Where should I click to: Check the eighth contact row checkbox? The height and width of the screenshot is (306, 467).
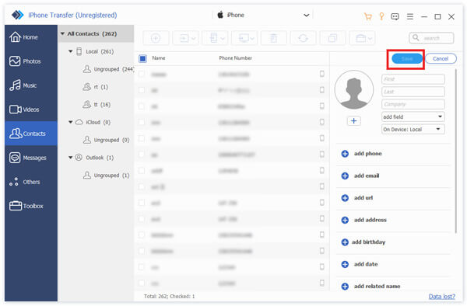click(x=142, y=186)
